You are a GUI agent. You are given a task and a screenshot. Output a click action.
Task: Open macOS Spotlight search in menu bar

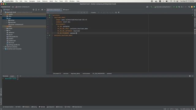pos(174,1)
